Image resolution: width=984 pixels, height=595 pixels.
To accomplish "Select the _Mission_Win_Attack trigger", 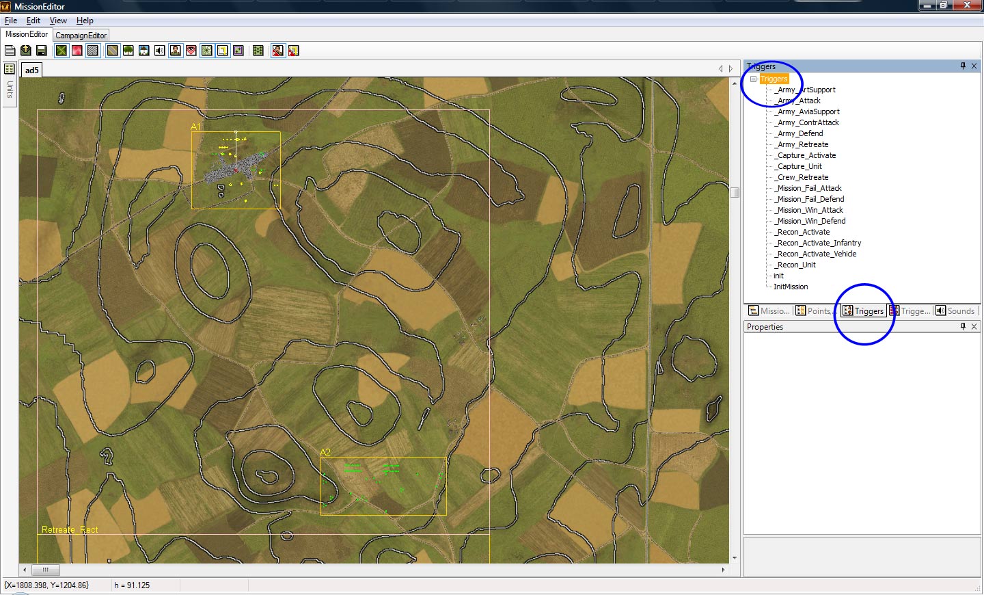I will click(x=810, y=210).
